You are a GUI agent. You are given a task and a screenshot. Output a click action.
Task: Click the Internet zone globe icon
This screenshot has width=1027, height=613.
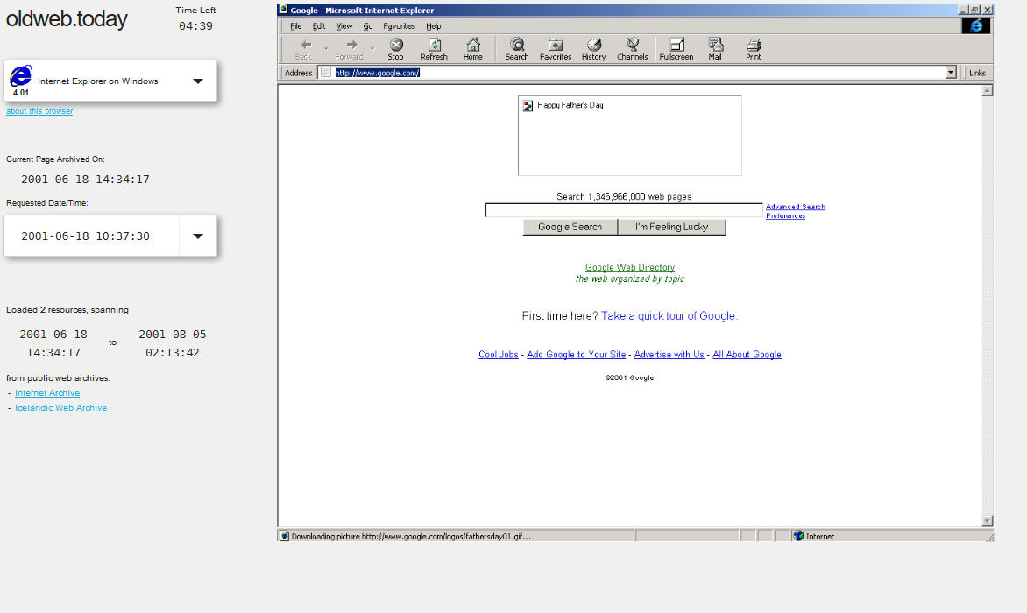point(798,536)
